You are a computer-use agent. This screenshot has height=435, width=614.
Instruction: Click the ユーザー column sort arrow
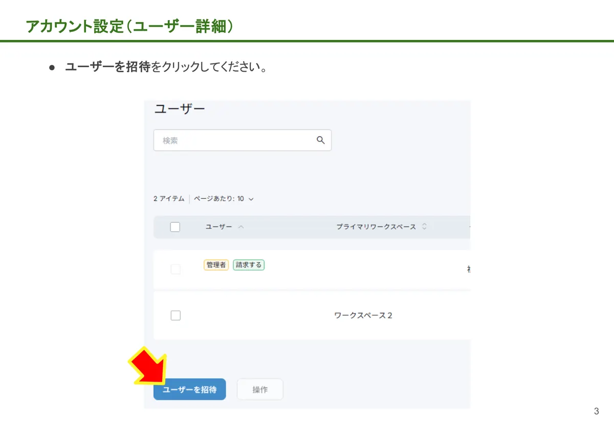241,226
